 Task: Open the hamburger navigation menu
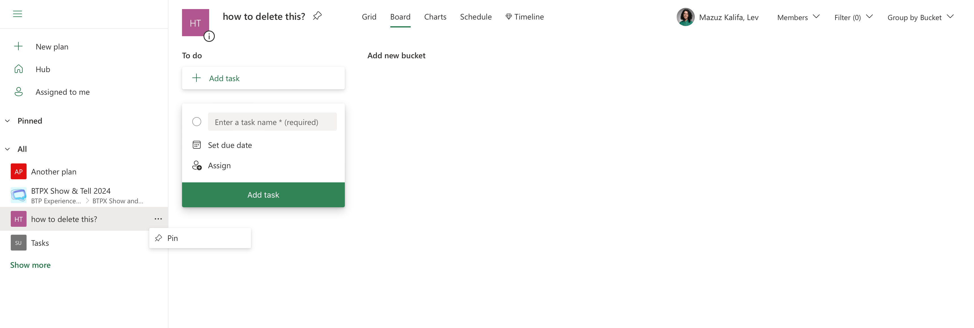[x=18, y=14]
